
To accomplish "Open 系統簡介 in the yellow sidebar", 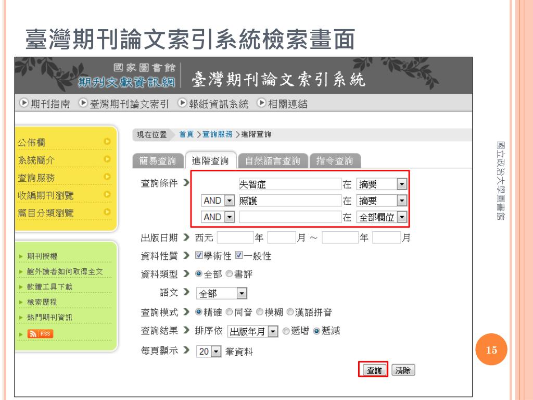I will pos(36,160).
